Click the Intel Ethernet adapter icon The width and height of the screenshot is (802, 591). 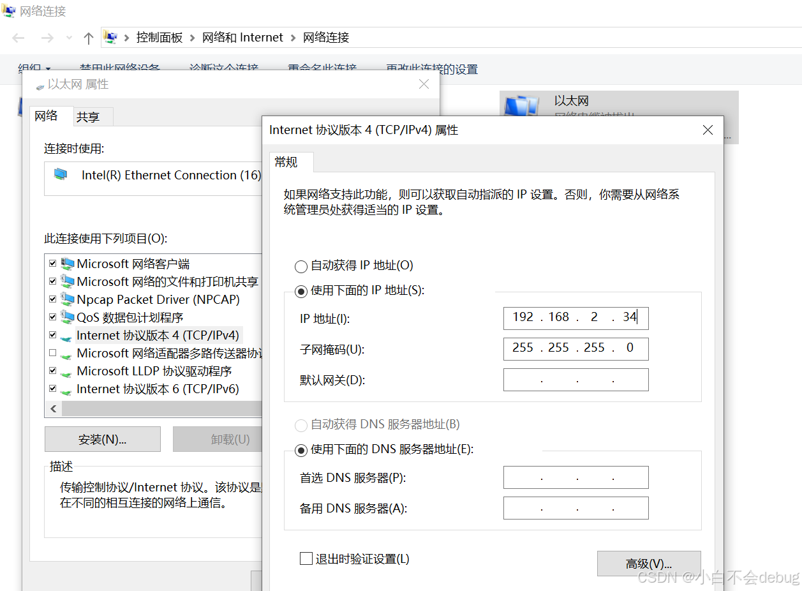[61, 174]
